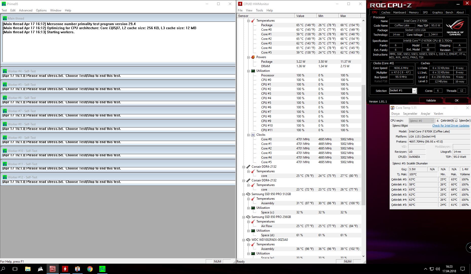Click the Samsung SSD 950 PRO drive icon

click(248, 194)
